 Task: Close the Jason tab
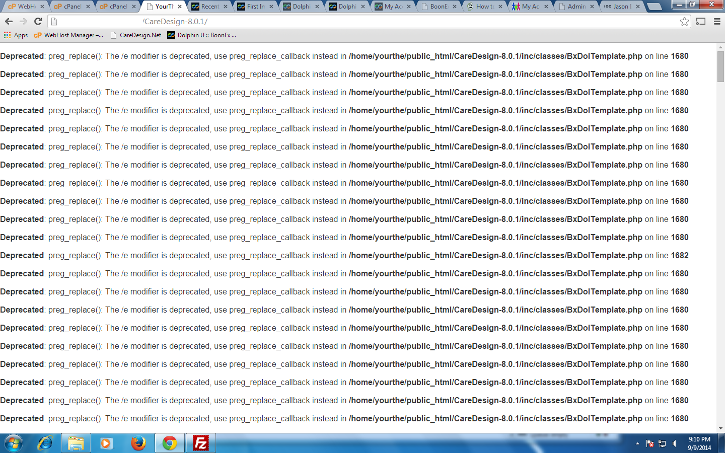pos(638,7)
